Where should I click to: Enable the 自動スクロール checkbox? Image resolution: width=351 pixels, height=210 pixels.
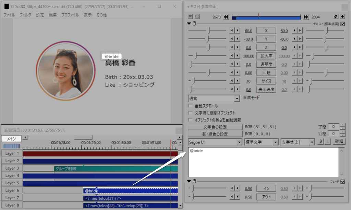191,106
